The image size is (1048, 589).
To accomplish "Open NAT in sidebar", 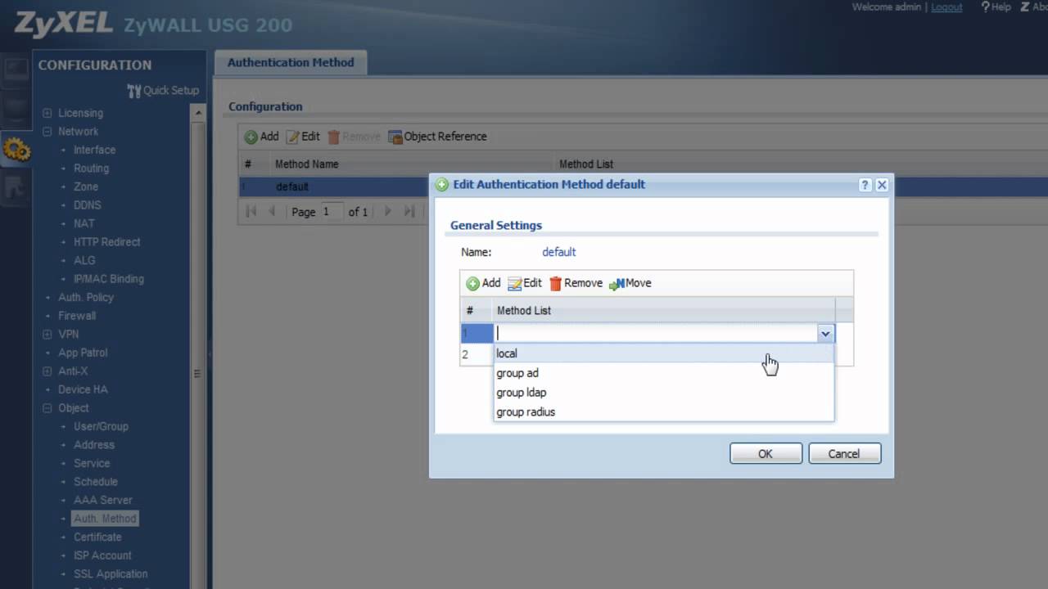I will click(84, 223).
